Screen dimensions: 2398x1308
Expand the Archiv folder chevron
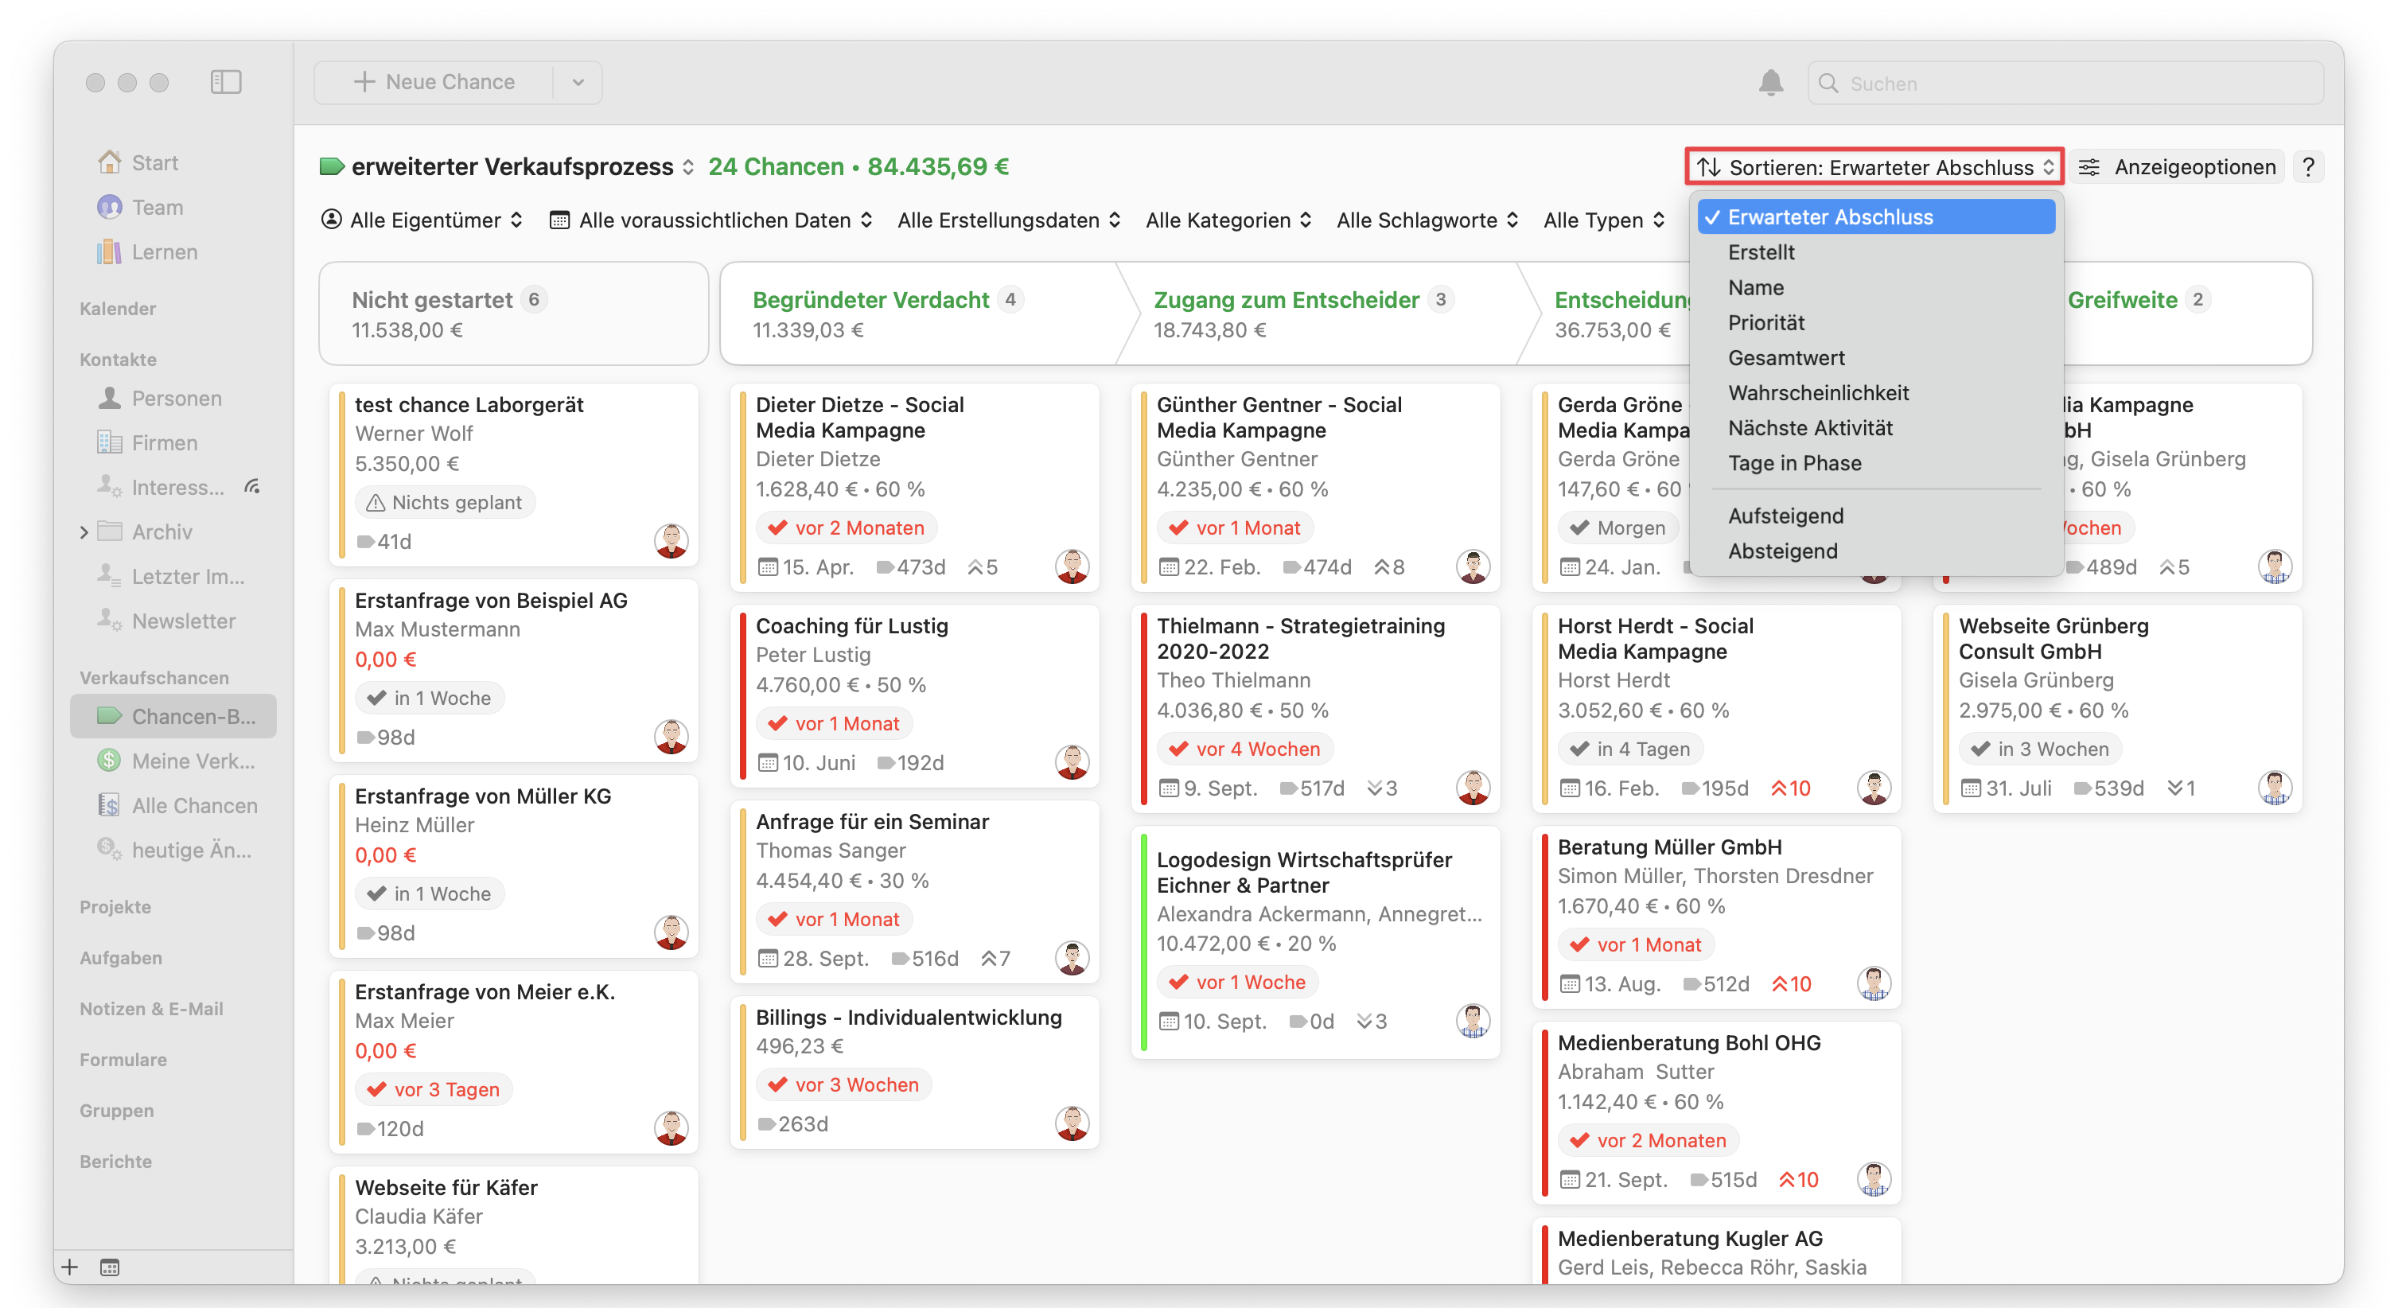pyautogui.click(x=84, y=531)
